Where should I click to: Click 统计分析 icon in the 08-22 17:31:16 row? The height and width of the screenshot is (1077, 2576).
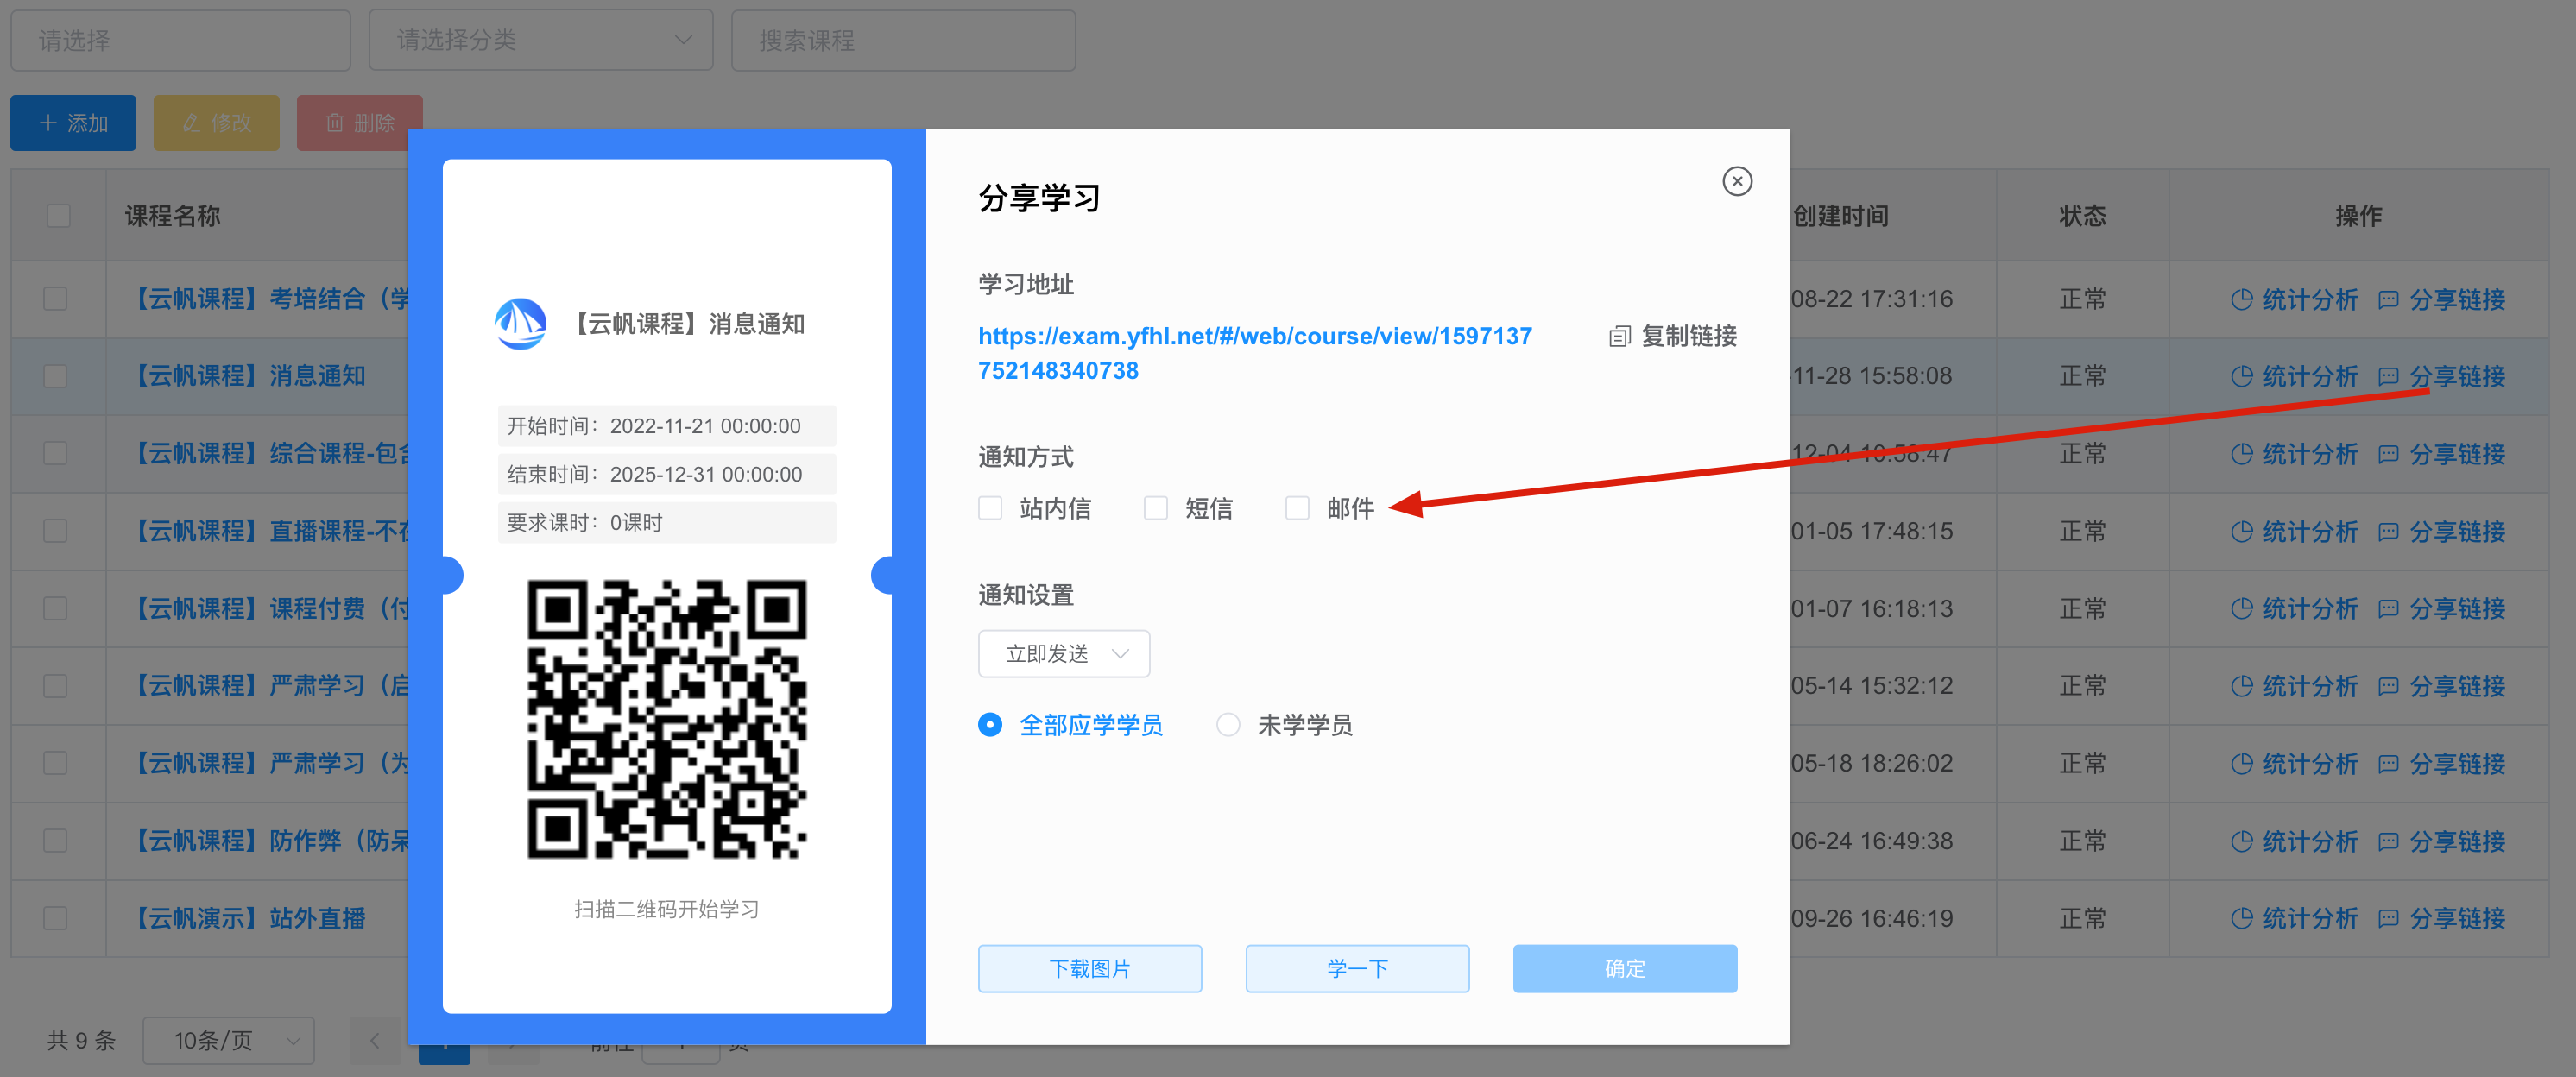[x=2242, y=299]
